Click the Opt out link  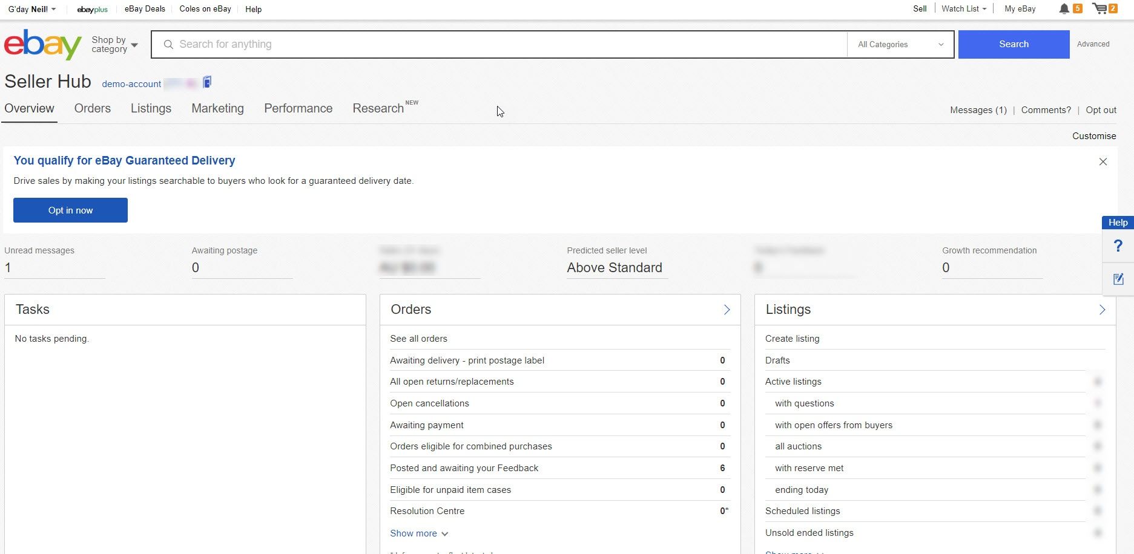(x=1101, y=110)
